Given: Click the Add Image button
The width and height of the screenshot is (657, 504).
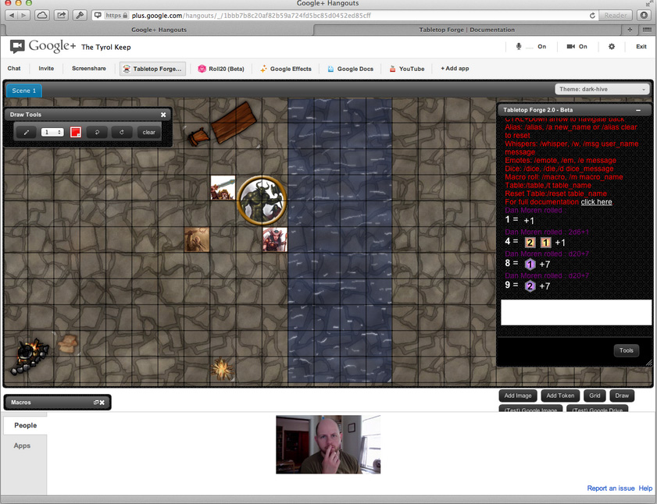Looking at the screenshot, I should coord(518,396).
